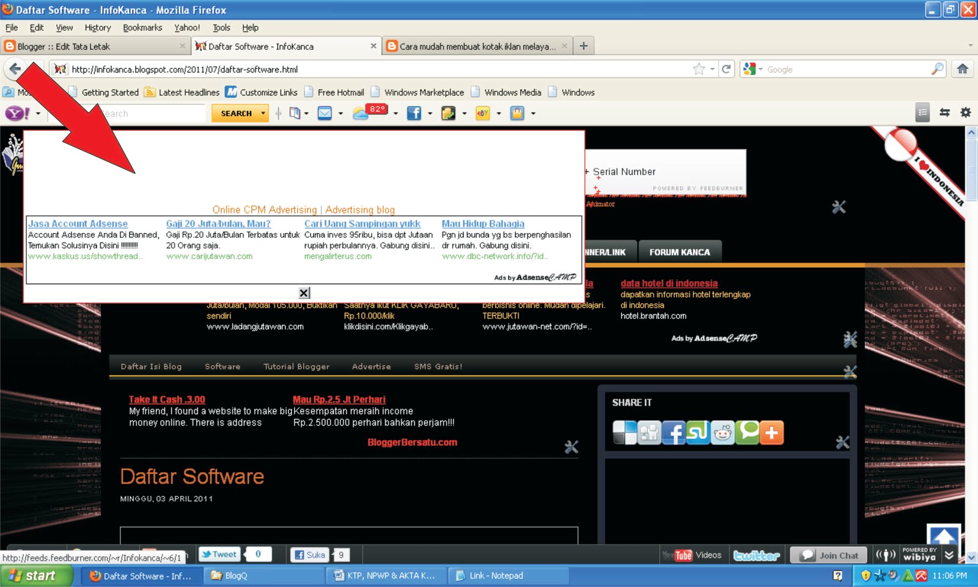Click the Yahoo! logo in the toolbar
The height and width of the screenshot is (587, 978).
(17, 113)
